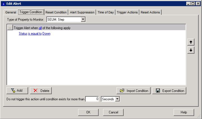Viewport: 202px width, 119px height.
Task: Click the 'is equal to' operator link
Action: (x=35, y=34)
